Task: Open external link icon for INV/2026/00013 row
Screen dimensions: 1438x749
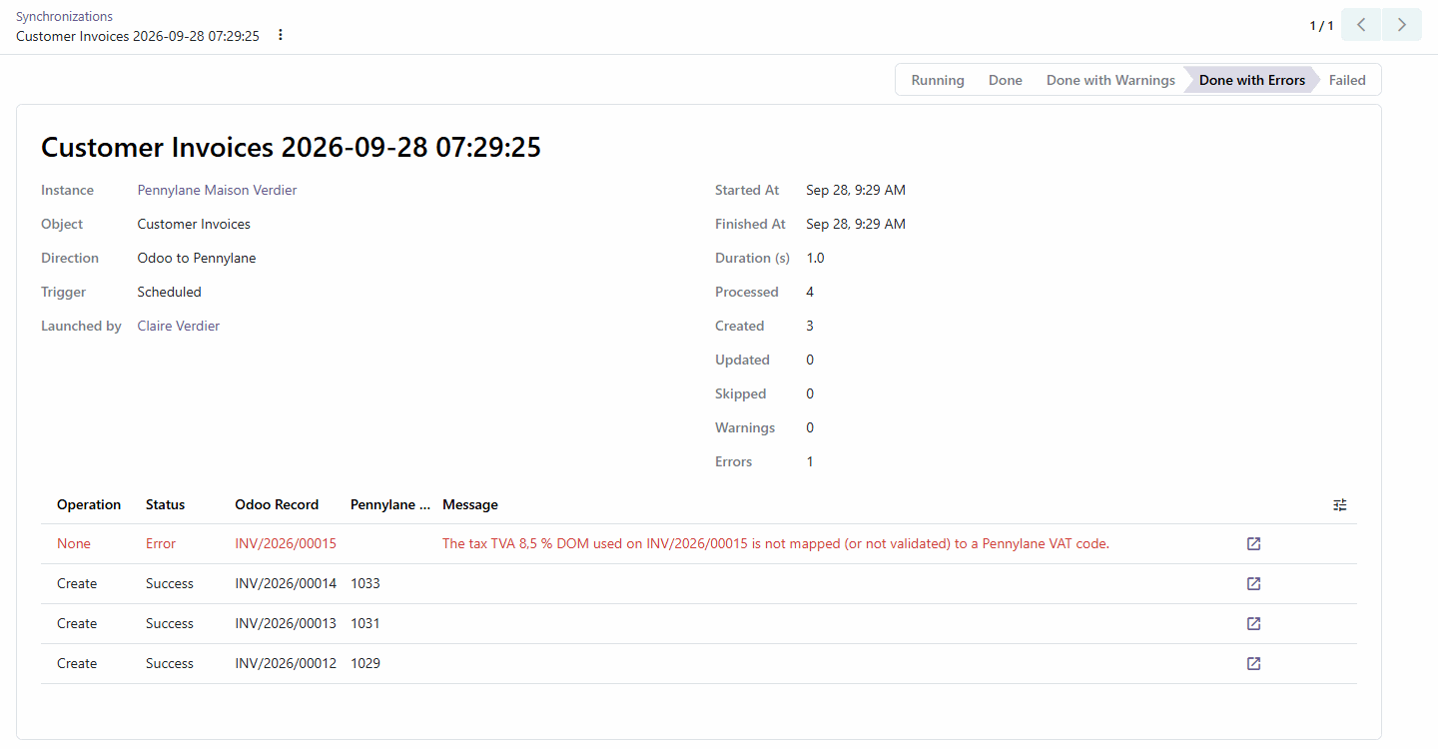Action: [1254, 624]
